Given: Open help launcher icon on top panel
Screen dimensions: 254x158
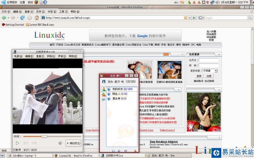Looking at the screenshot, I should (45, 2).
